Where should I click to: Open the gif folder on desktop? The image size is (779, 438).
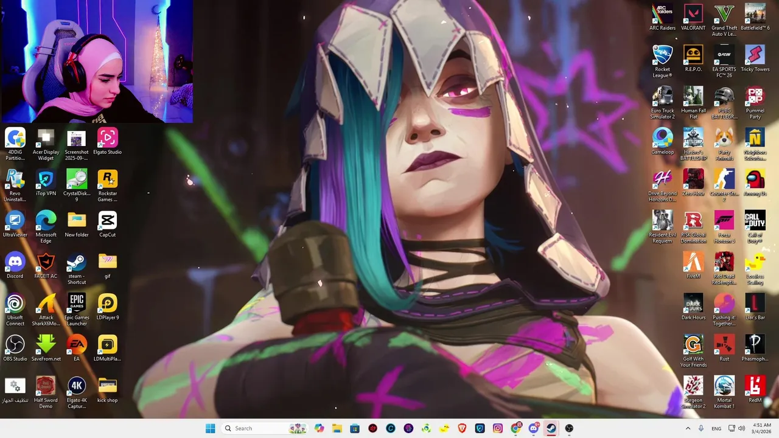[x=107, y=266]
